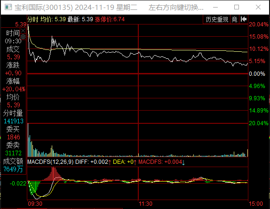Click the 09:30 opening time marker
This screenshot has width=270, height=209.
pos(35,204)
